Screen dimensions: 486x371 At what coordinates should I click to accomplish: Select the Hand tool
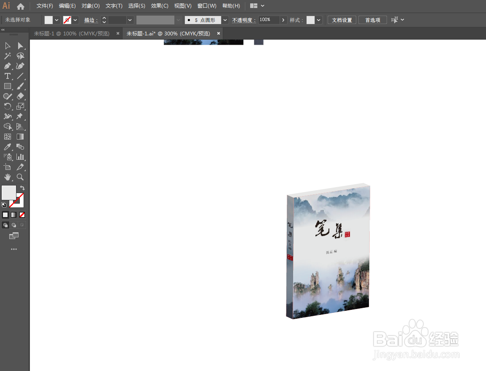(8, 177)
